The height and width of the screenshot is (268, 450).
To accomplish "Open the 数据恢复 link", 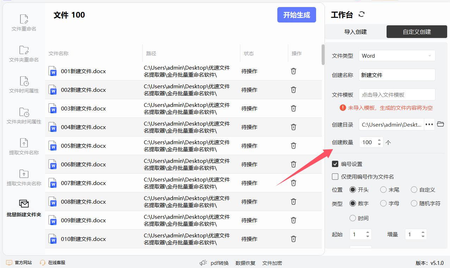I will click(x=245, y=263).
